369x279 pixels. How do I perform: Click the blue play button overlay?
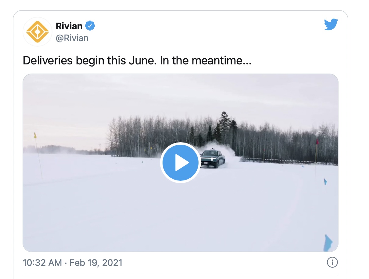point(181,162)
